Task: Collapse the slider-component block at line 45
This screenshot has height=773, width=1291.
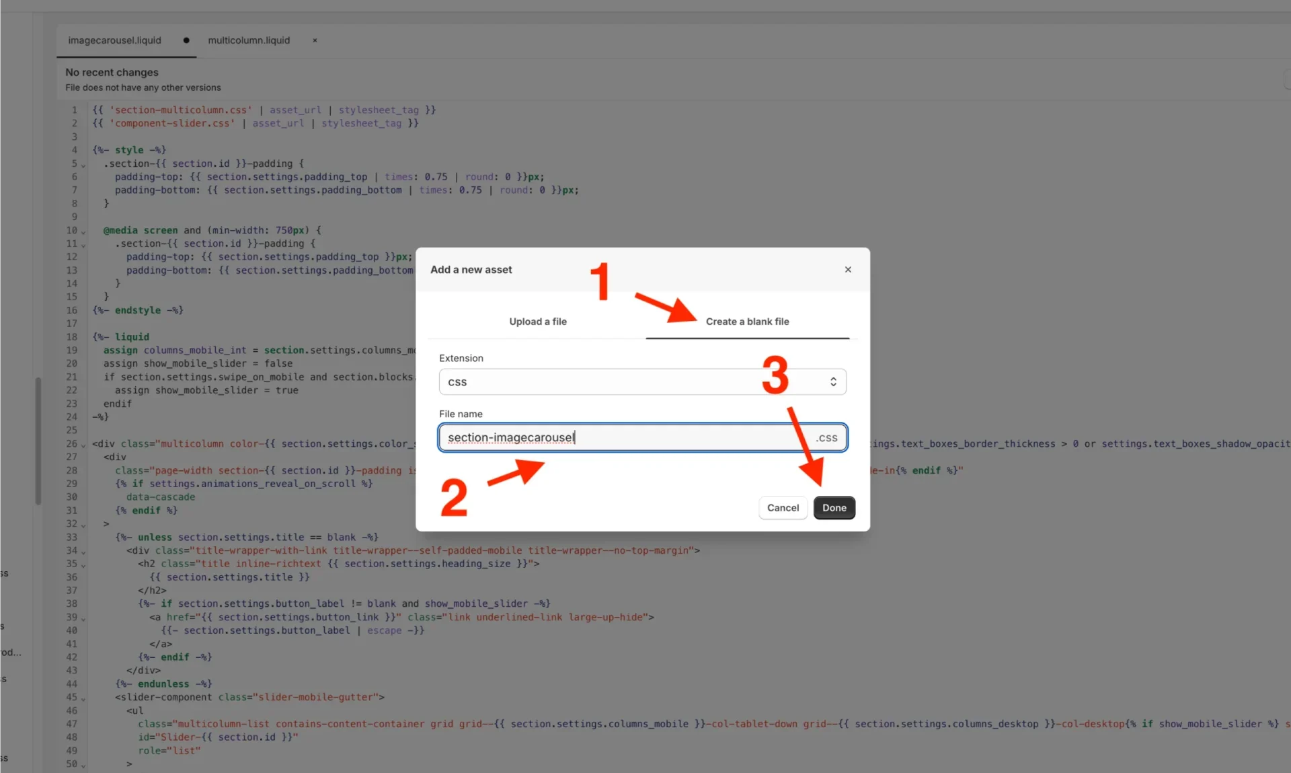Action: [x=82, y=699]
